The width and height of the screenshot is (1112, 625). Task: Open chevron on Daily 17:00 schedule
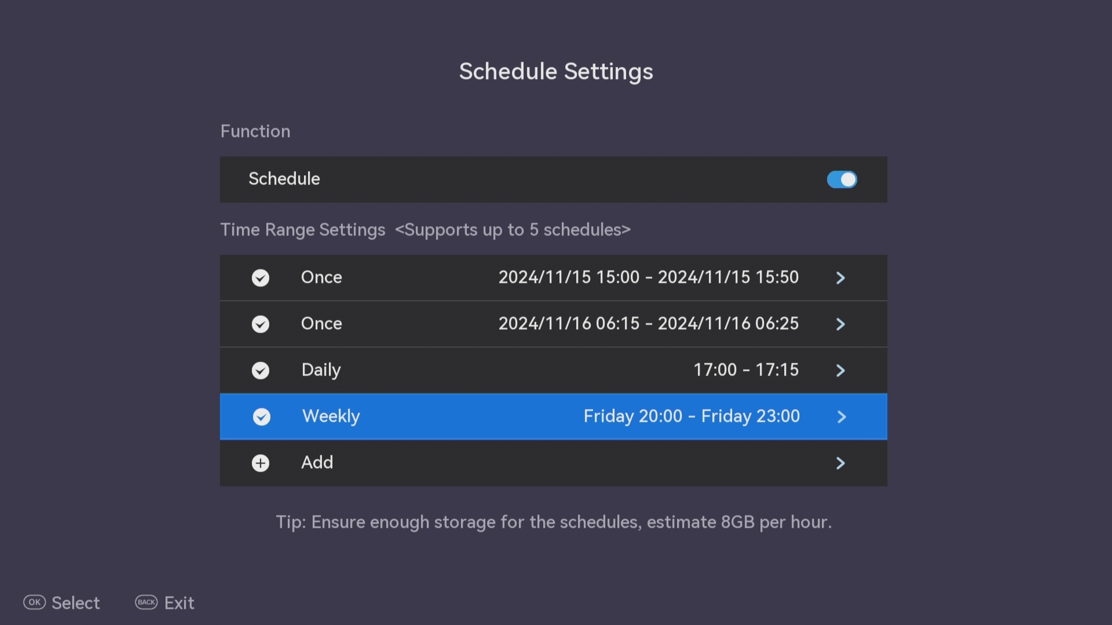tap(840, 370)
